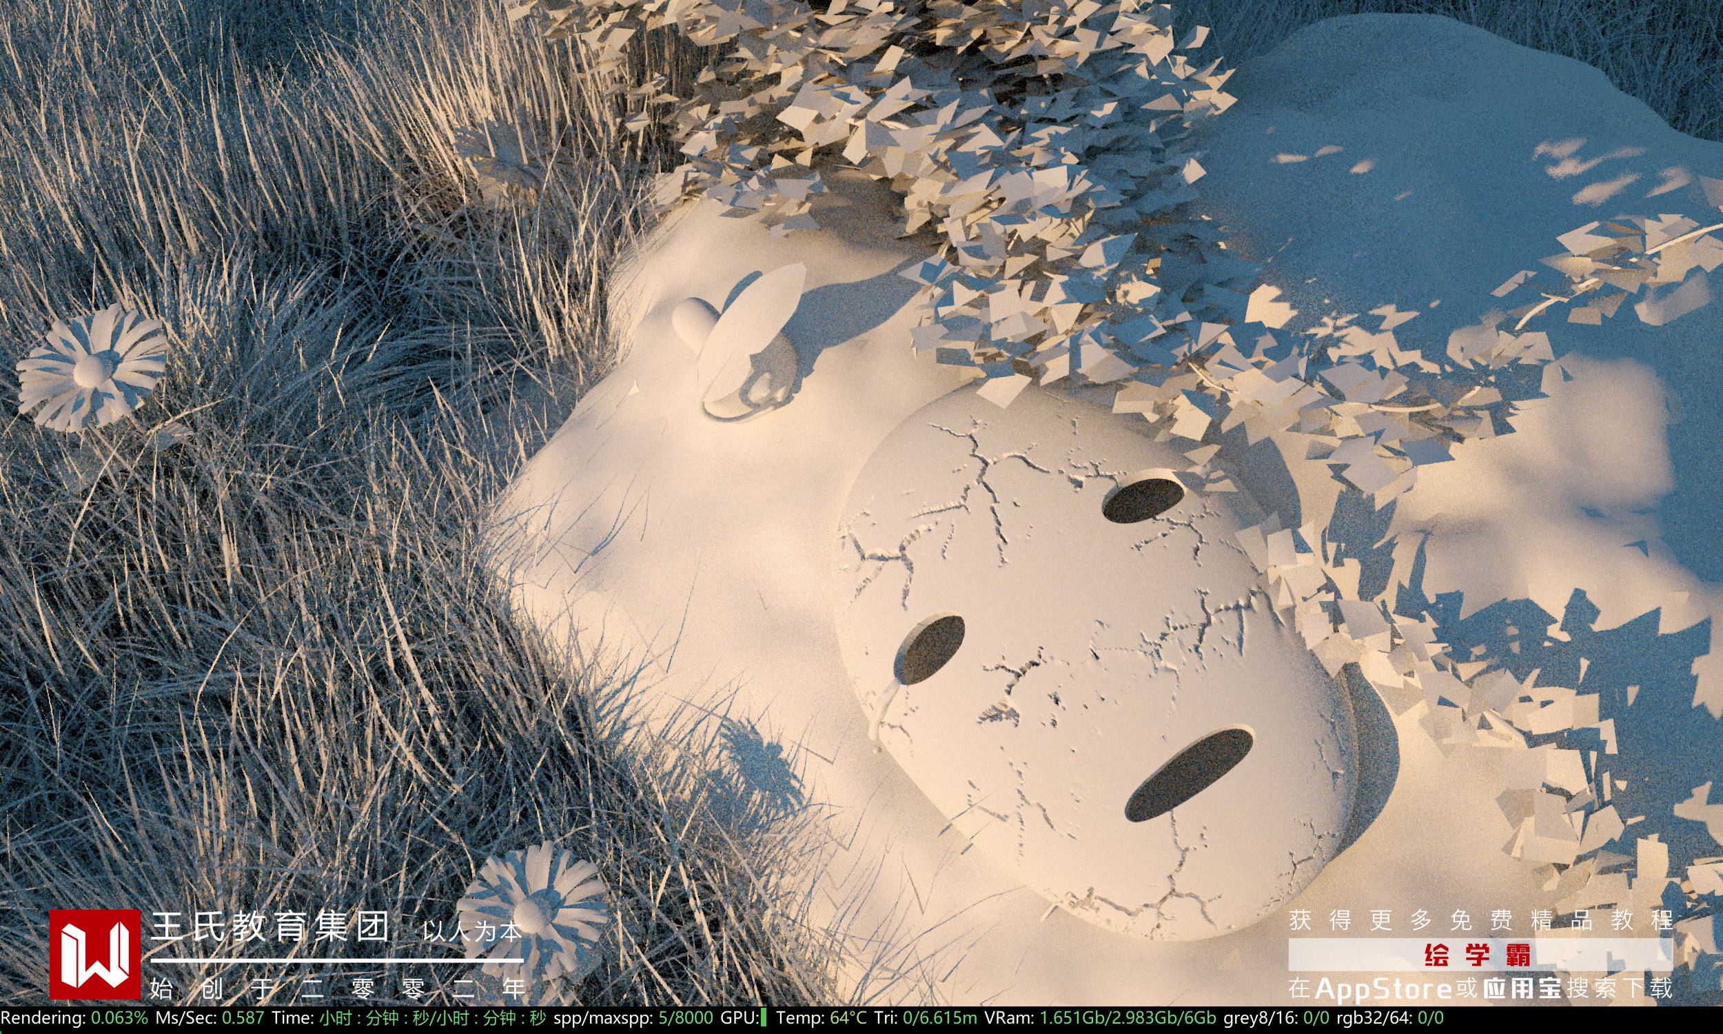Click the spp/maxspp 5/8000 readout
The image size is (1723, 1034).
[x=685, y=1018]
